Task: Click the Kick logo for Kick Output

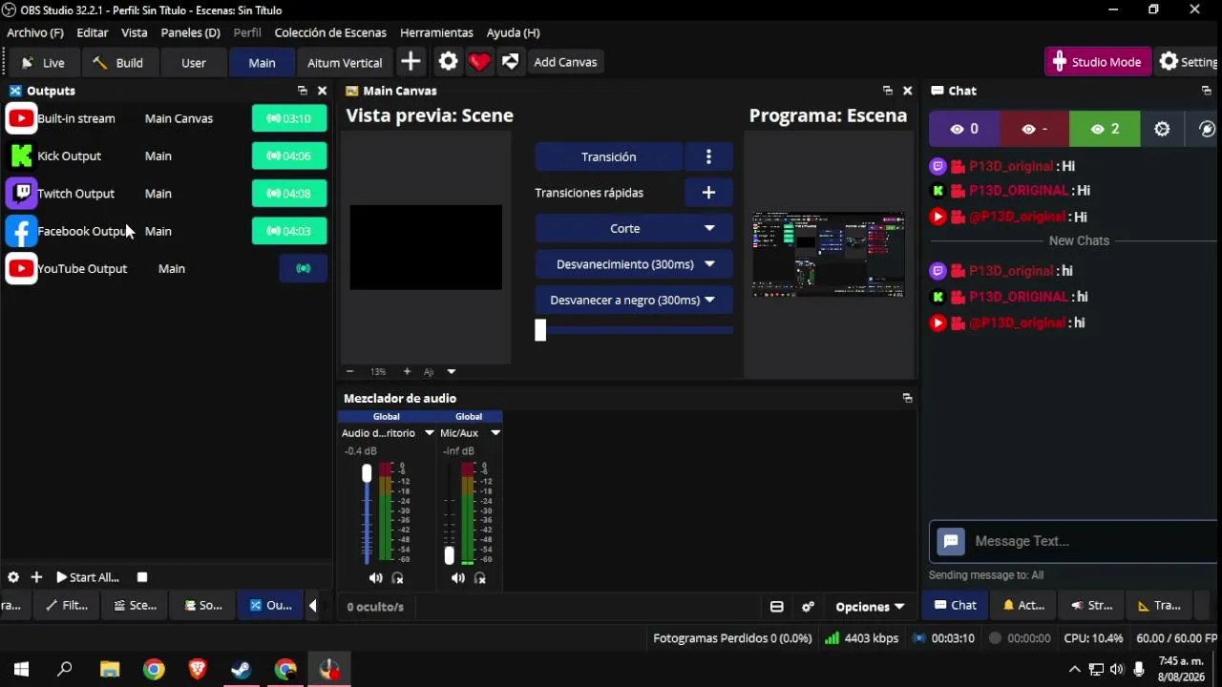Action: point(21,156)
